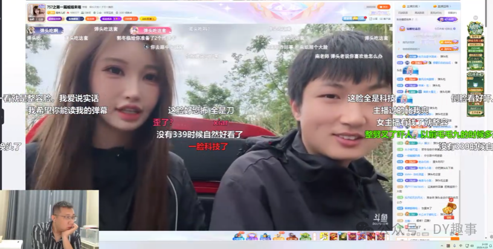The height and width of the screenshot is (249, 493).
Task: Click the microphone icon in the system tray
Action: [454, 245]
